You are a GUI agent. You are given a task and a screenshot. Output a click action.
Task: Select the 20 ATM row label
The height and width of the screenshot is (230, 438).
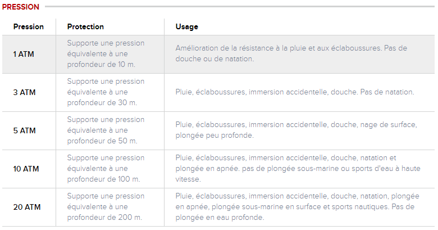point(27,207)
